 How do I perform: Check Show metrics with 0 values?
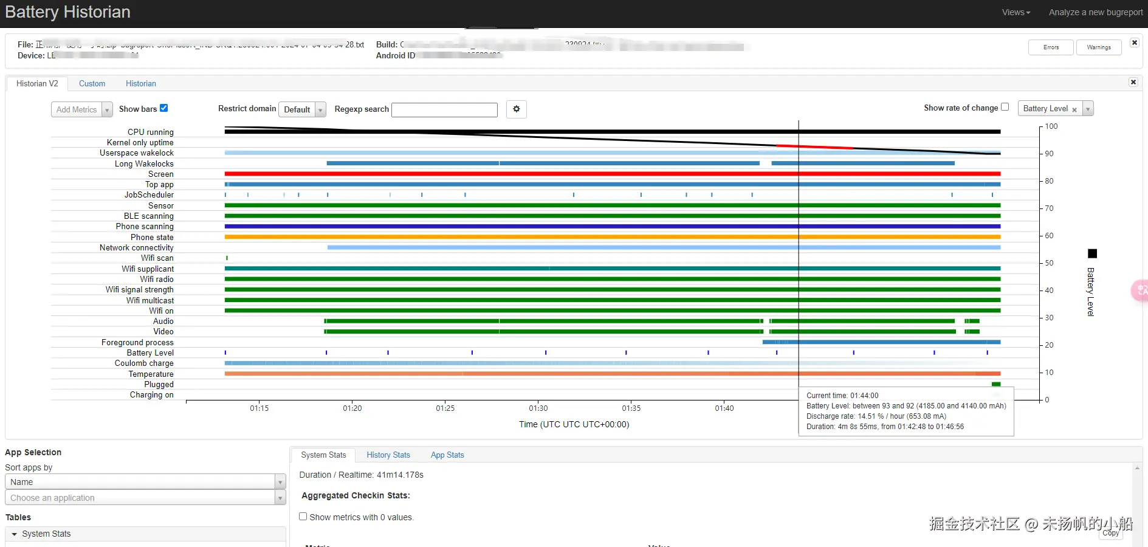point(303,517)
